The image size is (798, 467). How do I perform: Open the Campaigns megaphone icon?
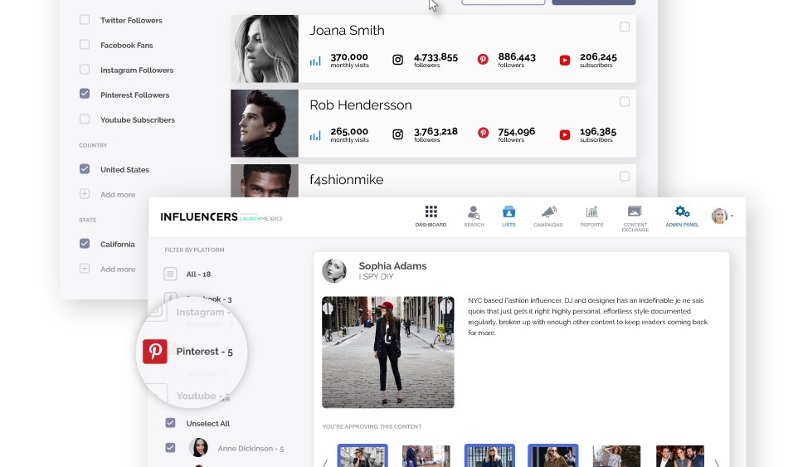point(548,212)
